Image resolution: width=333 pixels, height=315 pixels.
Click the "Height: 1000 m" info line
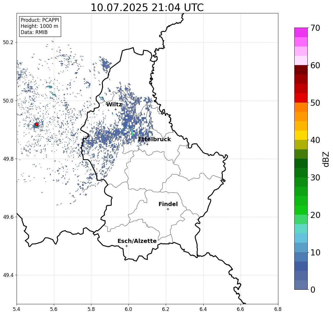click(39, 26)
